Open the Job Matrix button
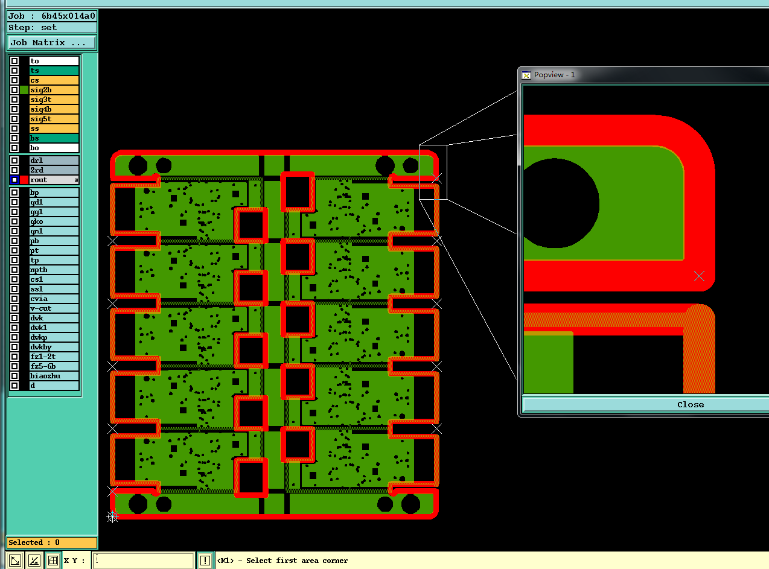The width and height of the screenshot is (769, 569). click(51, 43)
